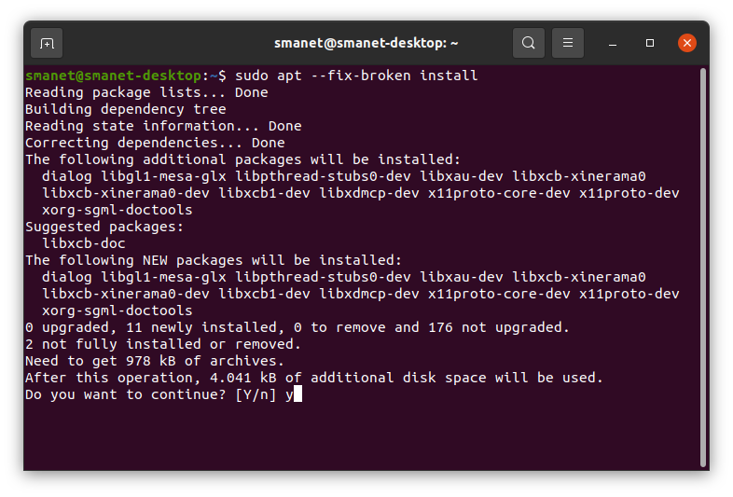Minimize the terminal window
The width and height of the screenshot is (733, 497).
tap(613, 44)
